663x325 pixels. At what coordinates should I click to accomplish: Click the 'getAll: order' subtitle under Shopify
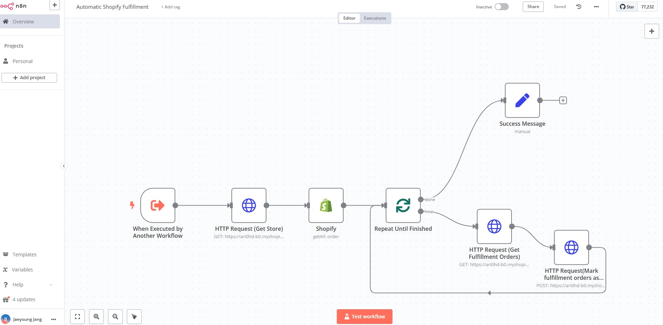(326, 237)
